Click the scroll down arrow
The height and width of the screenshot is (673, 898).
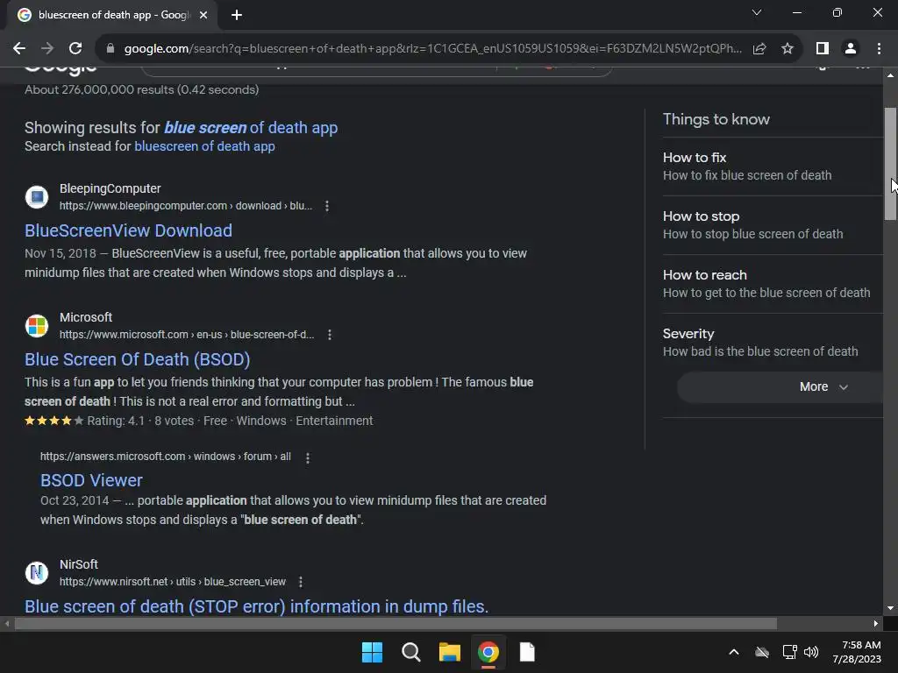(890, 608)
